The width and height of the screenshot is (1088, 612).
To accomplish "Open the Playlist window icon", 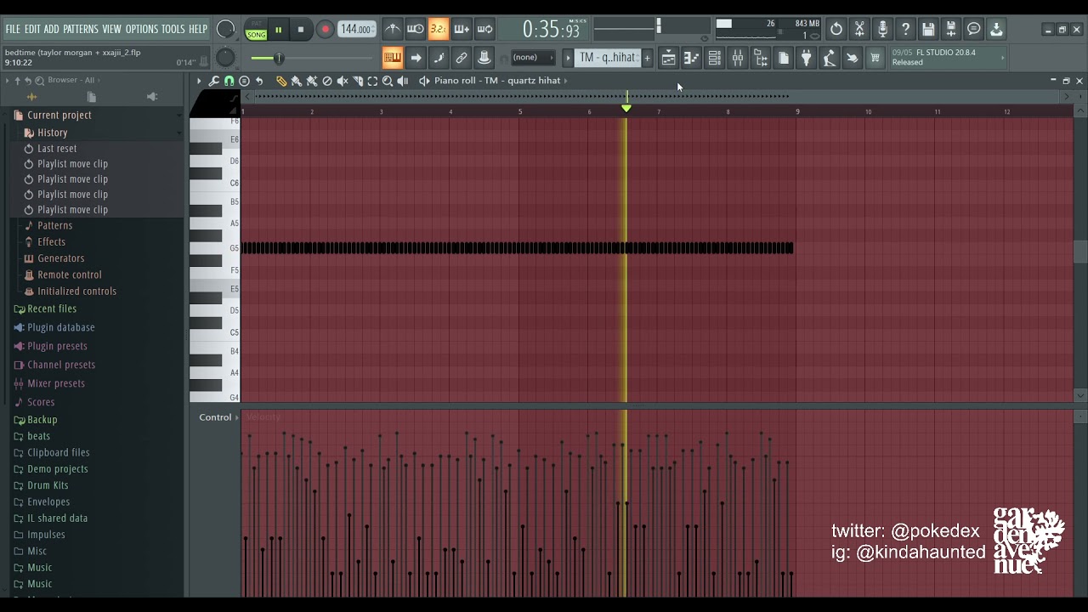I will click(668, 58).
